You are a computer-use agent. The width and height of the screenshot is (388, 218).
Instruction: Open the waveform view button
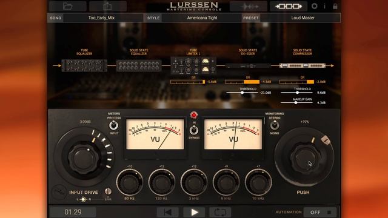coord(249,7)
